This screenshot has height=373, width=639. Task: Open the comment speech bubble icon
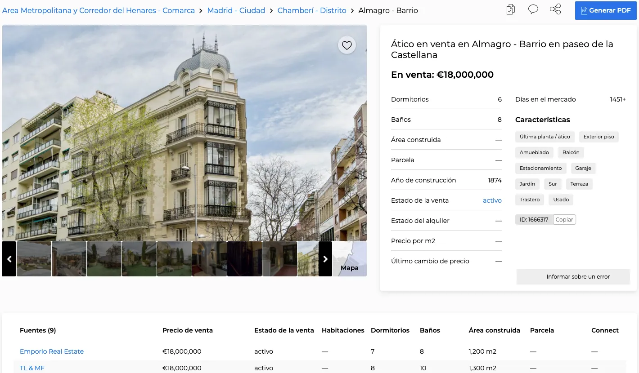click(533, 9)
